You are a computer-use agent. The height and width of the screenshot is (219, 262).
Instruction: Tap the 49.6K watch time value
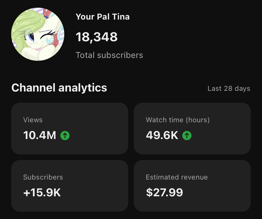pyautogui.click(x=162, y=136)
